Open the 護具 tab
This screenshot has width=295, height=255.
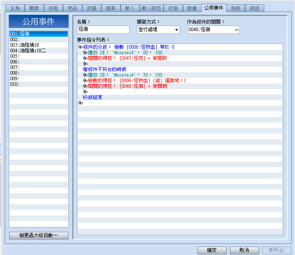111,8
